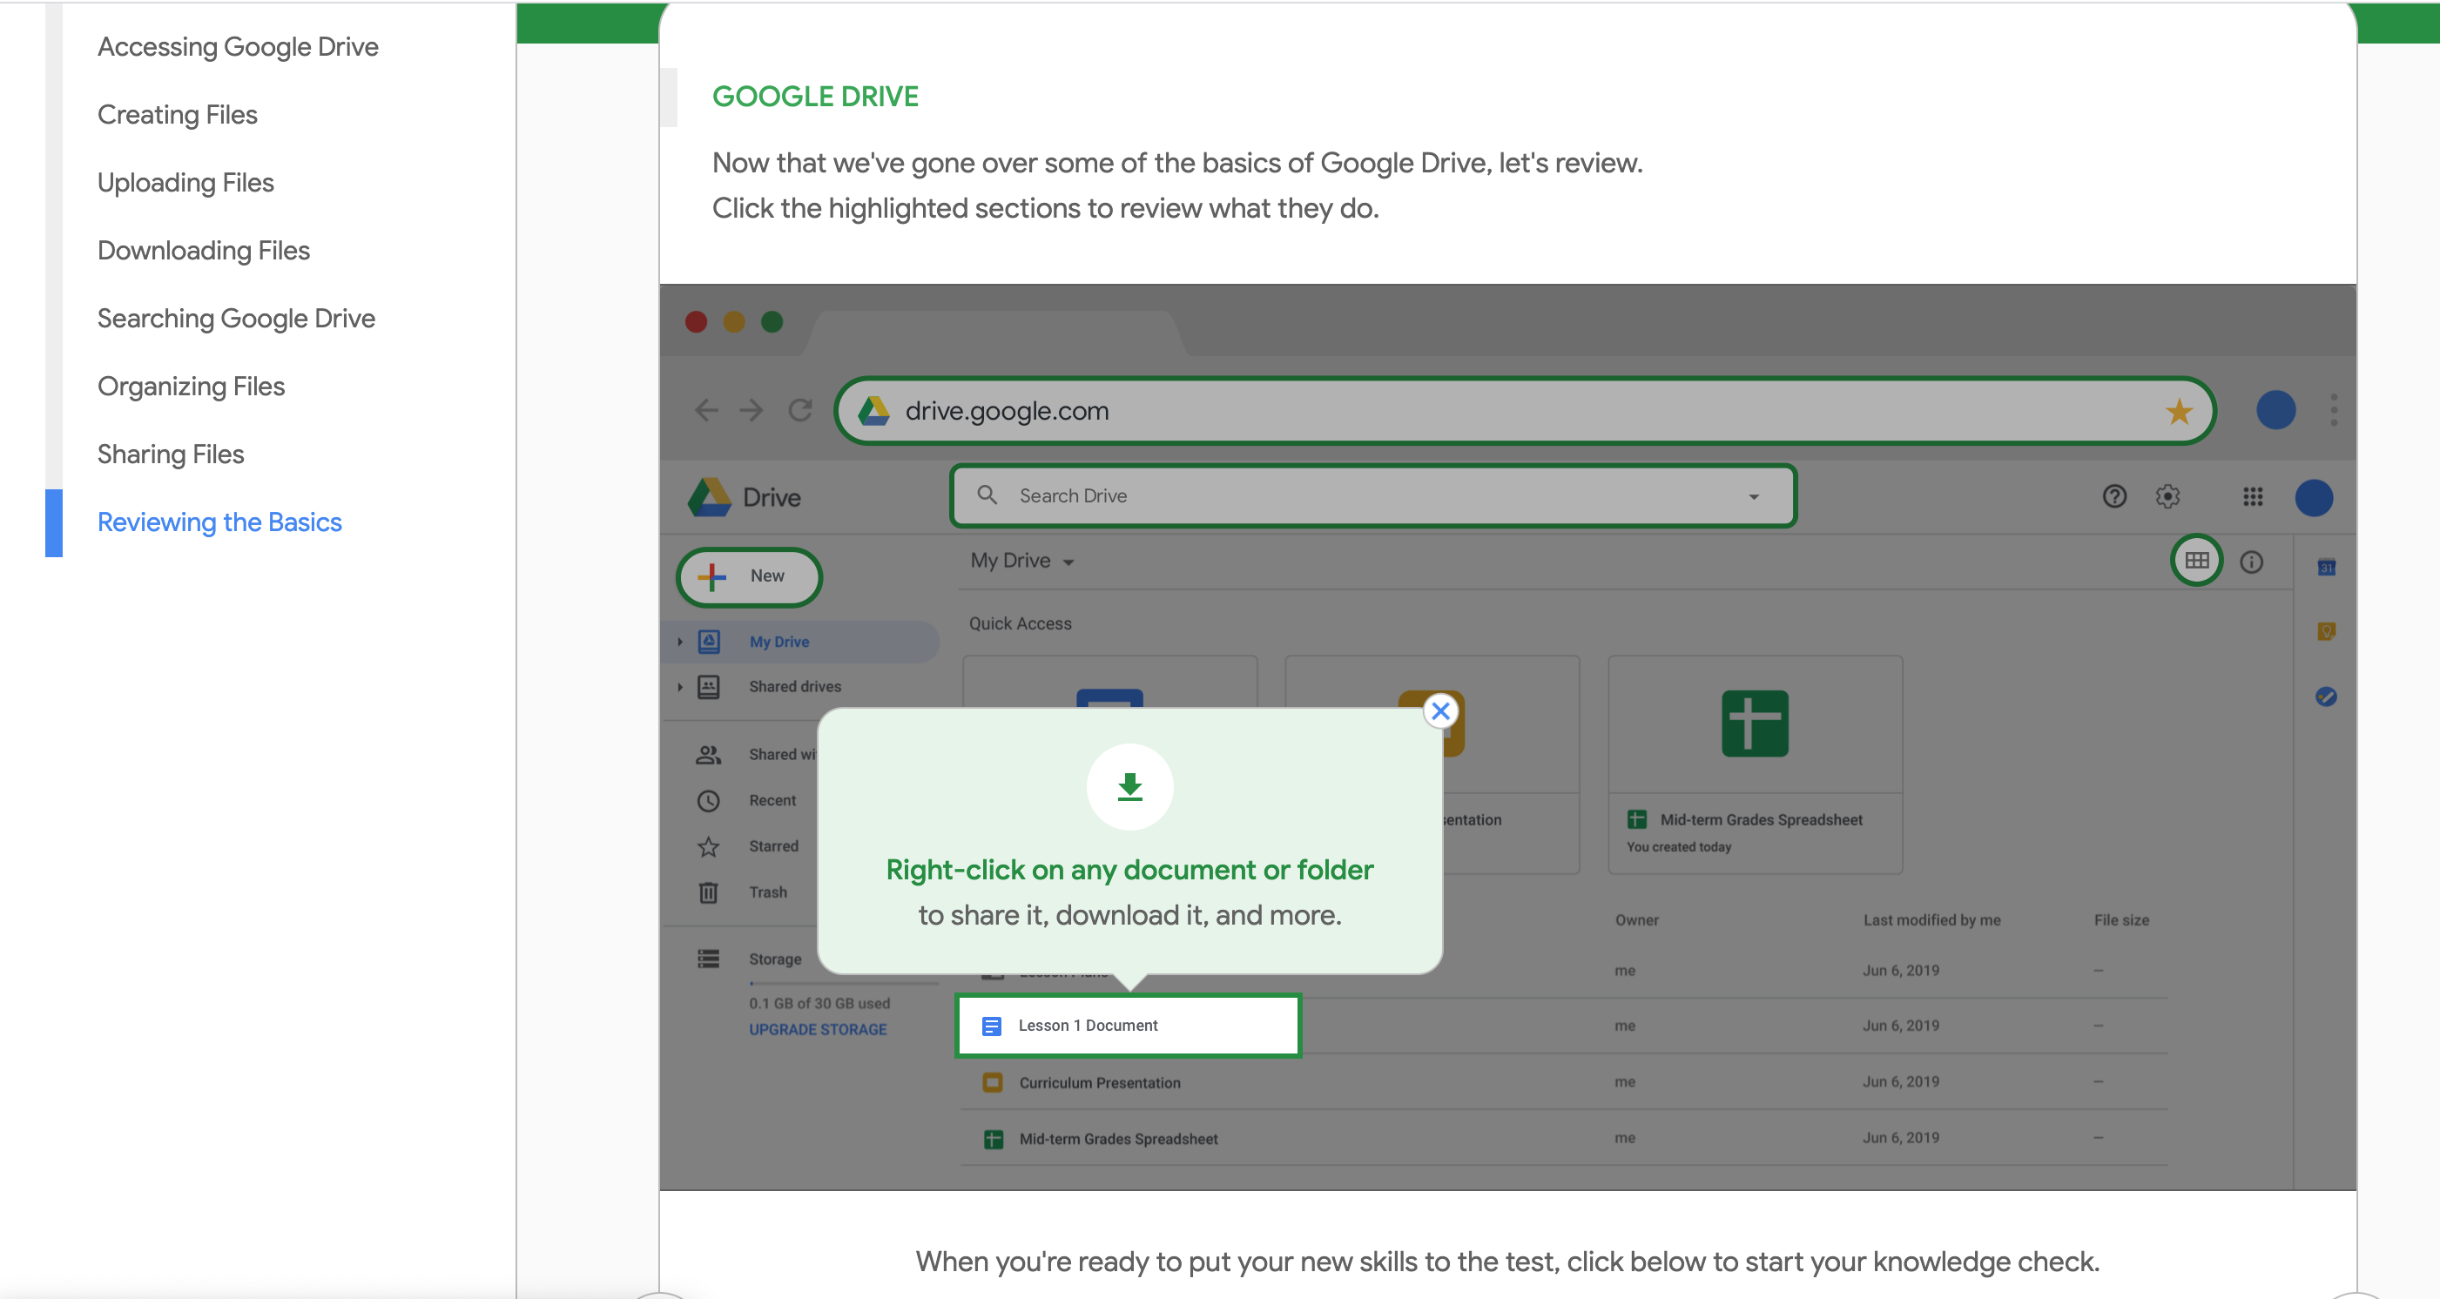Open the Tasks side panel icon
The height and width of the screenshot is (1299, 2440).
click(2325, 697)
